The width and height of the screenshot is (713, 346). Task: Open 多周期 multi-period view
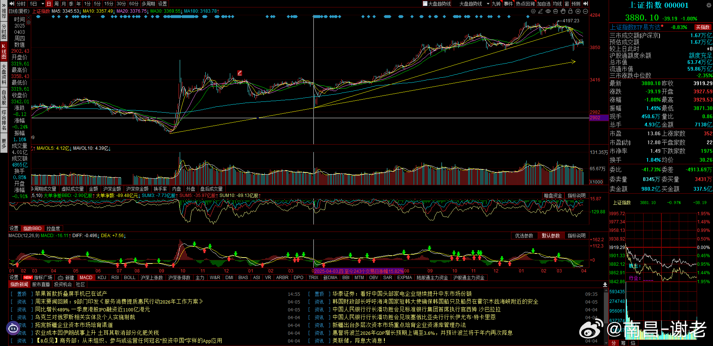(x=148, y=4)
